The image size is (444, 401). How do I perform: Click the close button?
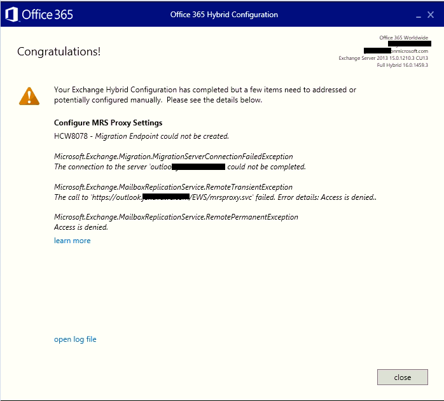coord(403,377)
